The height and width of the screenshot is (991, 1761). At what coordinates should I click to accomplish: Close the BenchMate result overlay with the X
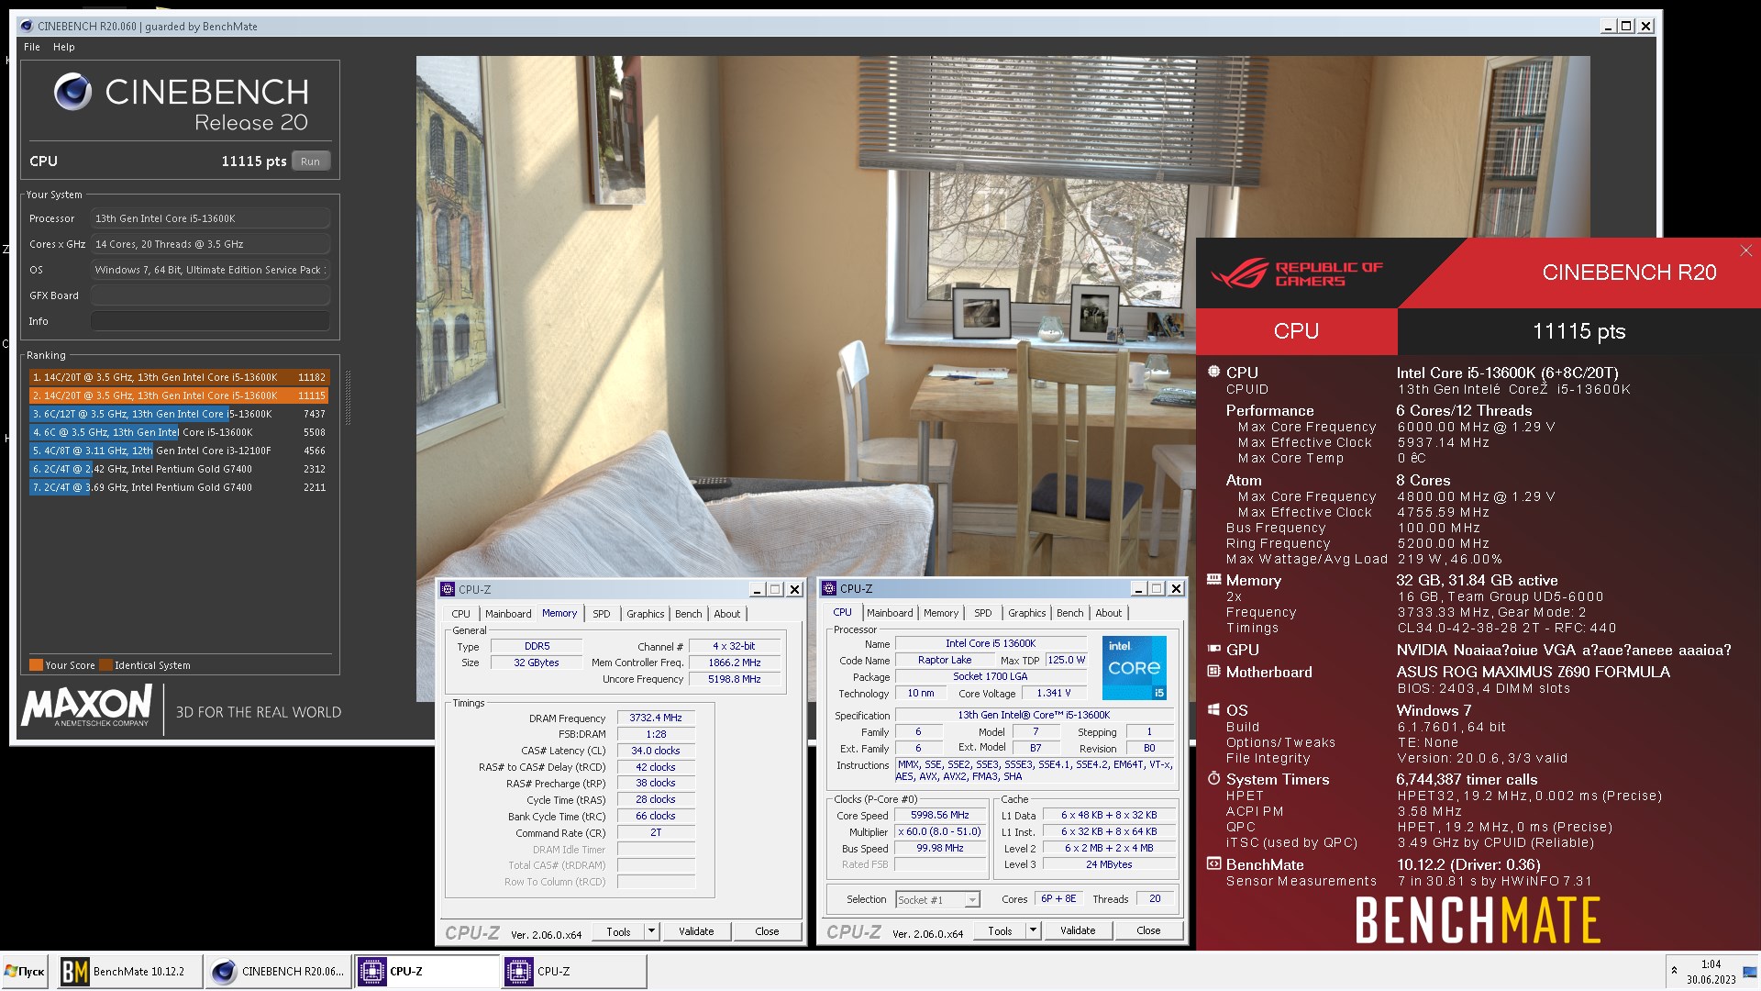click(x=1745, y=251)
